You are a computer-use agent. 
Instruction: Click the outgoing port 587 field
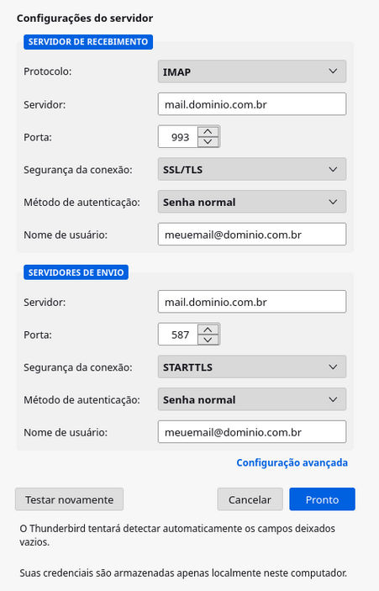click(178, 334)
